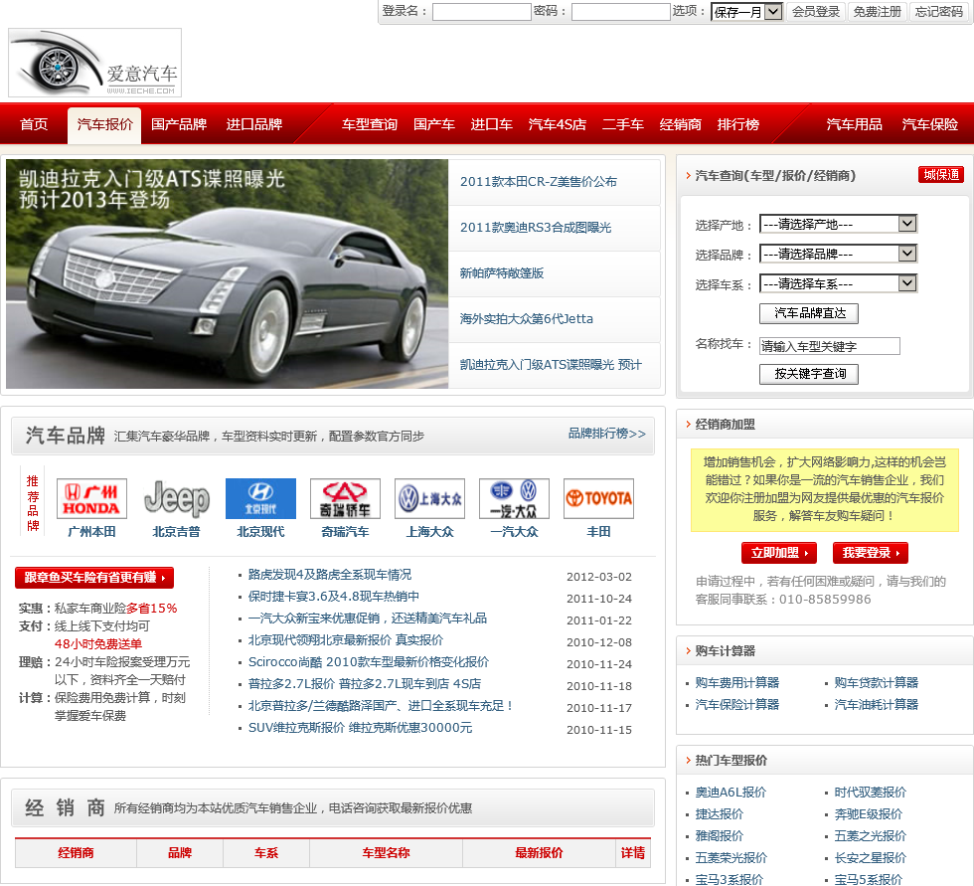974x886 pixels.
Task: Open headline 海外实拍大众第6代Jetta
Action: click(526, 319)
